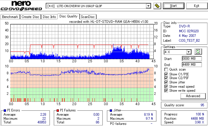Click the blue PI Errors legend square

coord(5,111)
